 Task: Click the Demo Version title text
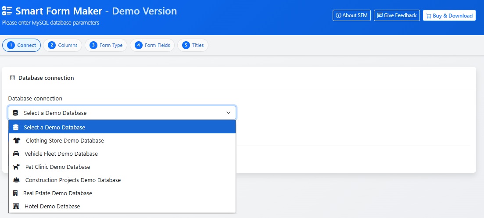point(144,11)
